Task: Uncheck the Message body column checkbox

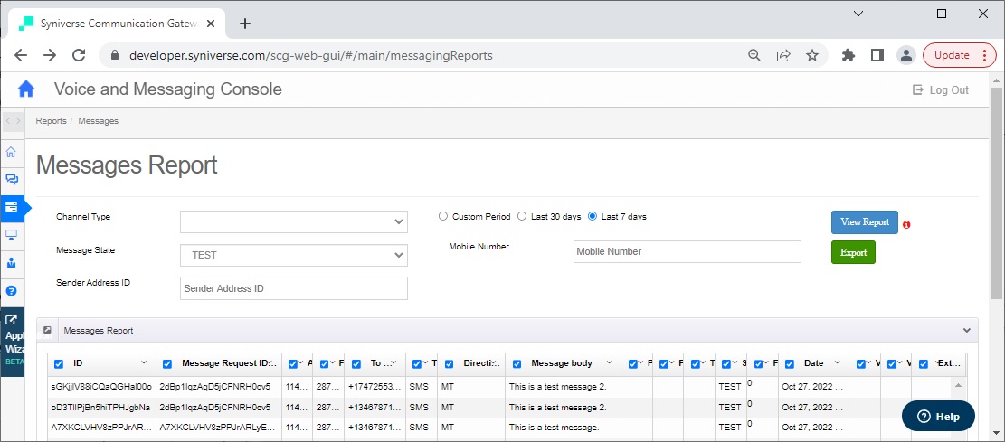Action: (x=517, y=364)
